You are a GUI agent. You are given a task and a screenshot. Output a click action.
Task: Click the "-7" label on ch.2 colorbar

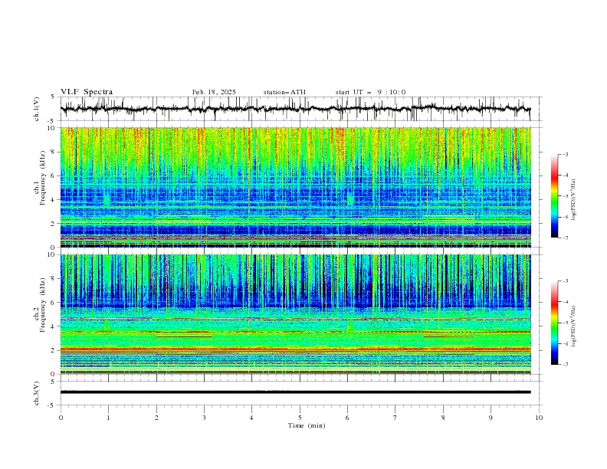pos(565,365)
